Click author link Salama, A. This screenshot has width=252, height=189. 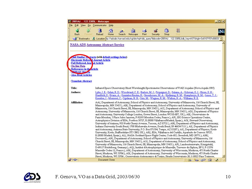(177, 92)
